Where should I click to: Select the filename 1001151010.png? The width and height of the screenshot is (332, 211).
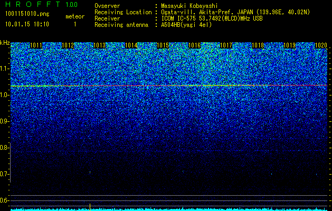(27, 14)
